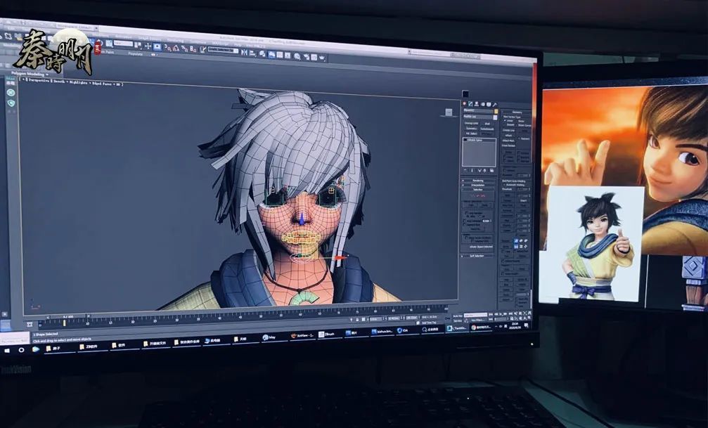Toggle the Angle Snap icon
This screenshot has height=428, width=708.
coord(176,48)
